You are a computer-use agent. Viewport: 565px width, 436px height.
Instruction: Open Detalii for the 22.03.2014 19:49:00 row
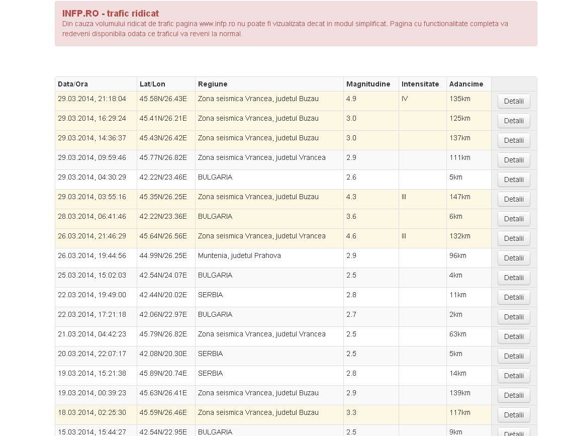(x=513, y=297)
